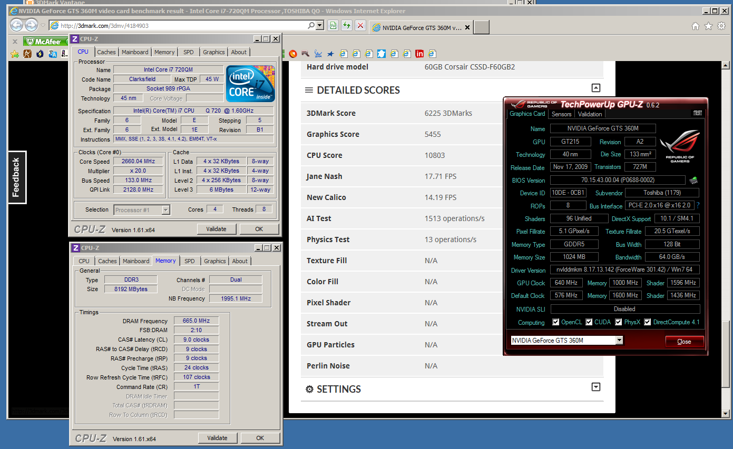Open Sensors tab in GPU-Z
The height and width of the screenshot is (449, 733).
click(561, 114)
